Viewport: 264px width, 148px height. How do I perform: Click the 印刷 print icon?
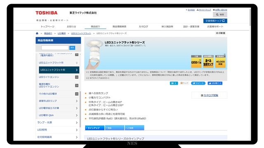tap(221, 33)
